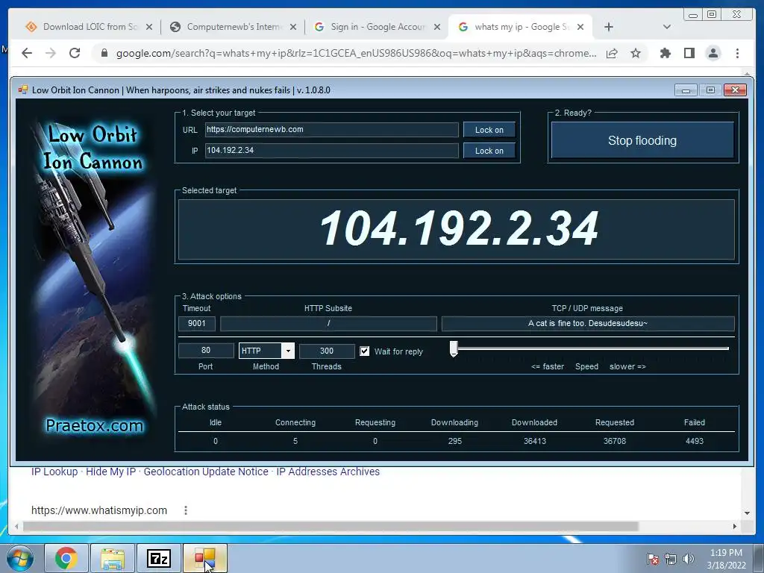This screenshot has height=573, width=764.
Task: Expand the HTTP Method dropdown
Action: (x=288, y=351)
